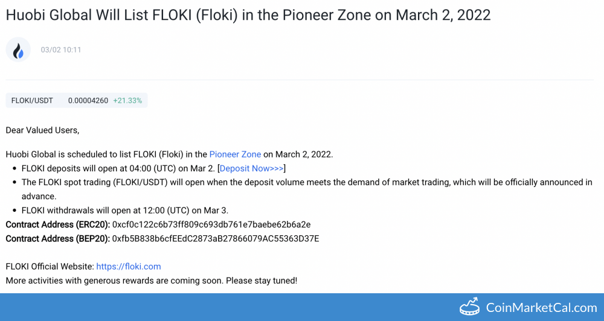Click the "Contract Address (ERC20):" bold label

coord(58,224)
